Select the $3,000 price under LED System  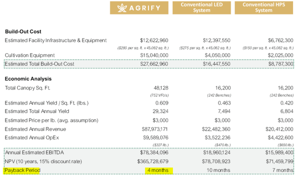223,120
